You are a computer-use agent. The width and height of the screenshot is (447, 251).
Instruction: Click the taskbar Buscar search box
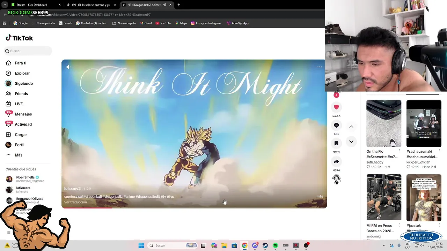(173, 245)
